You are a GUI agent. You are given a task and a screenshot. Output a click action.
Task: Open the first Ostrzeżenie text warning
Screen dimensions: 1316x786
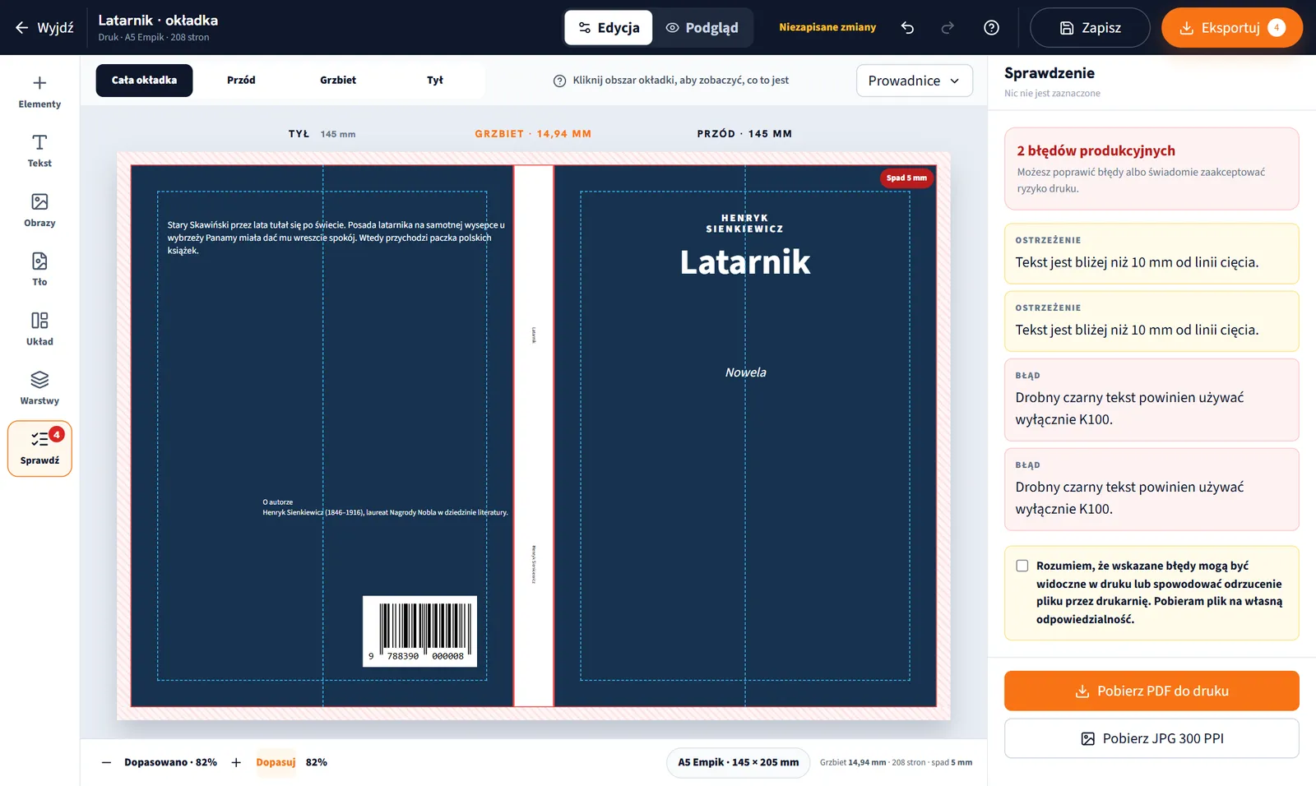coord(1151,253)
